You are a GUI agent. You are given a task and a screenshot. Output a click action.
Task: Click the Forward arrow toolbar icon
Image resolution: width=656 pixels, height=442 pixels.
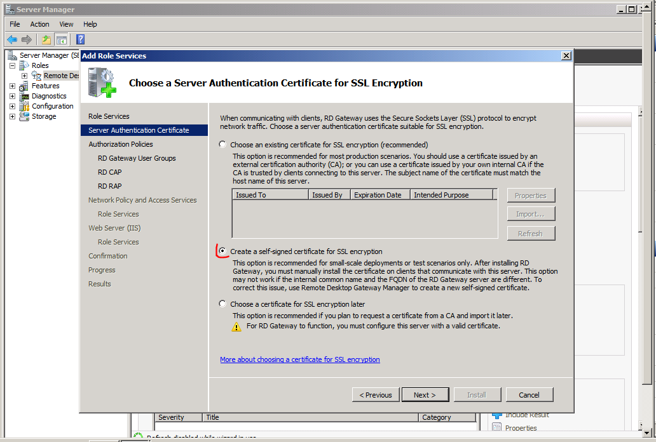point(26,40)
